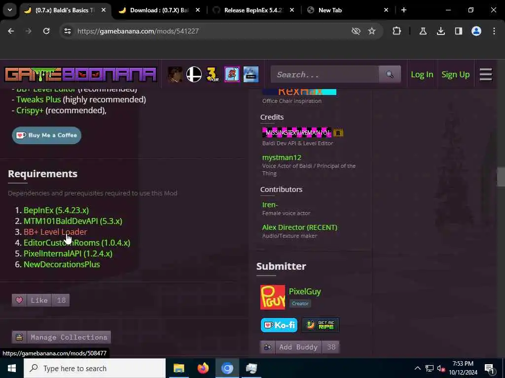505x378 pixels.
Task: Open Firefox from taskbar
Action: [x=203, y=368]
